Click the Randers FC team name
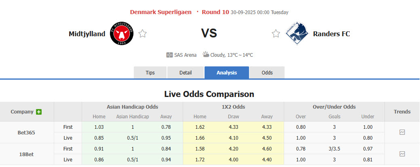Viewport: 420px width, 167px height. tap(331, 34)
